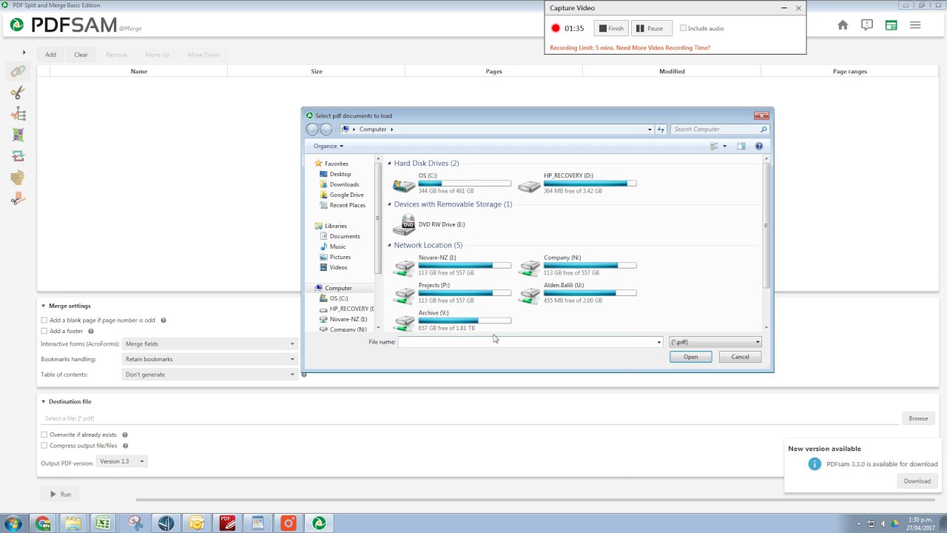
Task: Select the Projects (P:) network drive
Action: coord(452,292)
